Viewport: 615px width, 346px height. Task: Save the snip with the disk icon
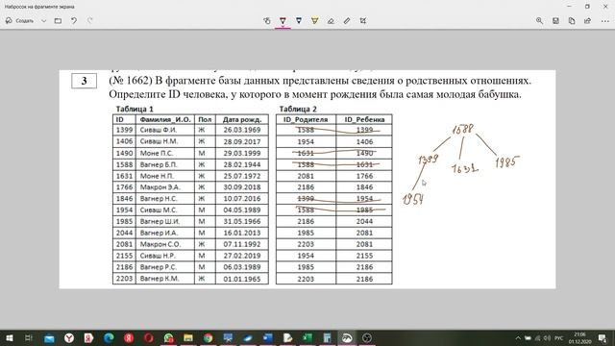(555, 21)
